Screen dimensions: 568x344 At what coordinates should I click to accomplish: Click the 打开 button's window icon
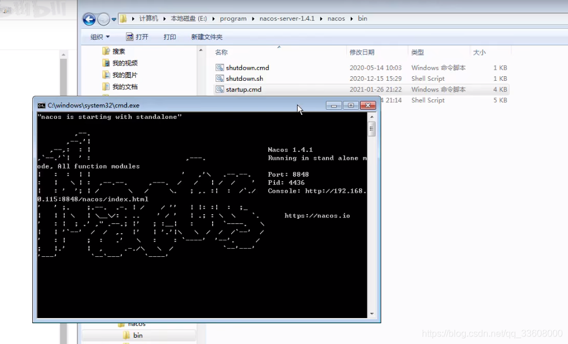pos(129,36)
